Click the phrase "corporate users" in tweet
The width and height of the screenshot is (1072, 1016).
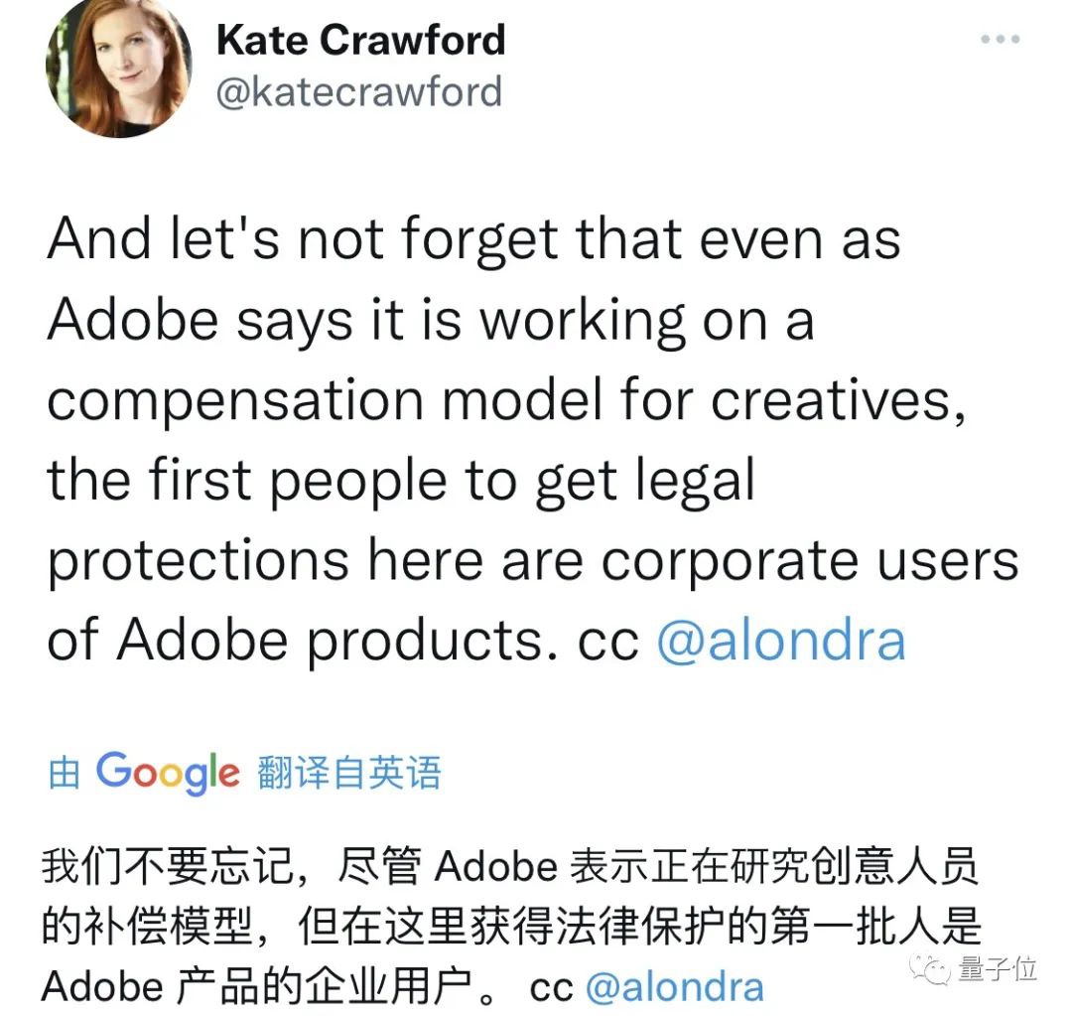click(810, 560)
